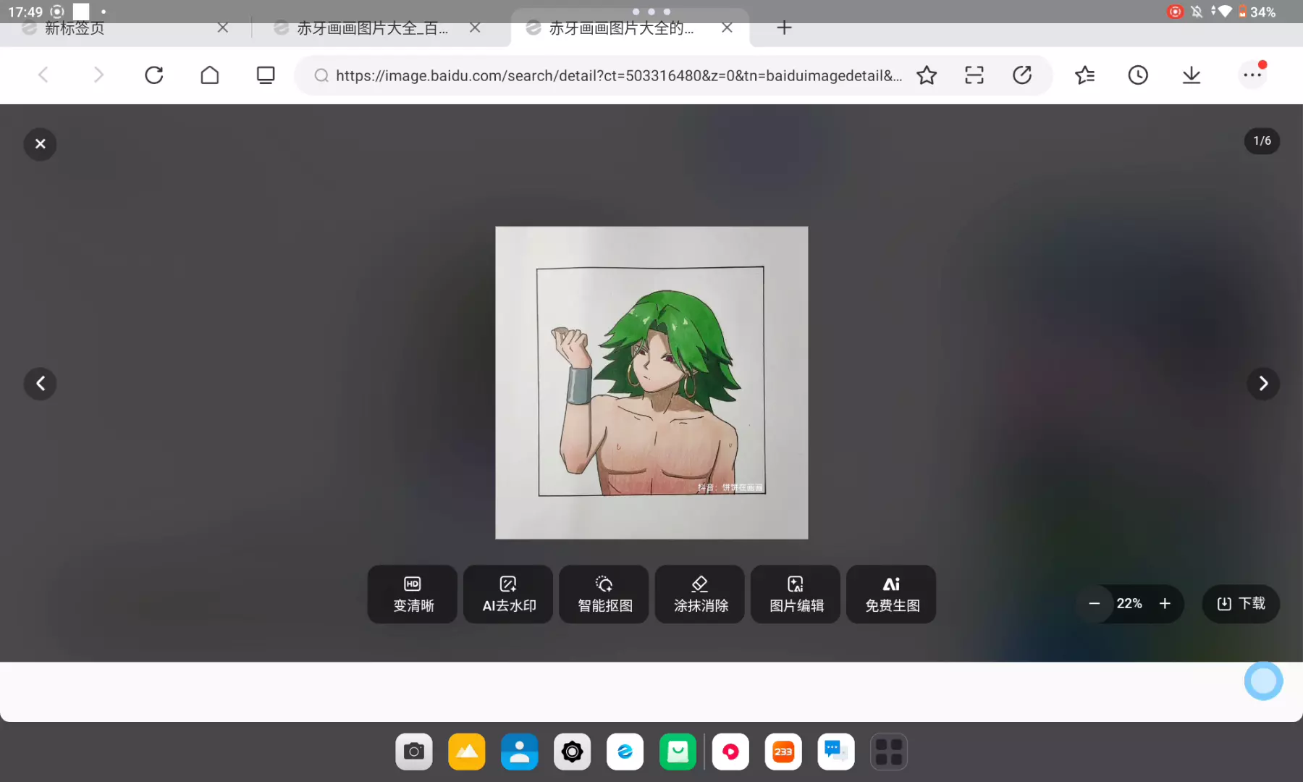Click the address bar URL field
1303x782 pixels.
tap(615, 75)
